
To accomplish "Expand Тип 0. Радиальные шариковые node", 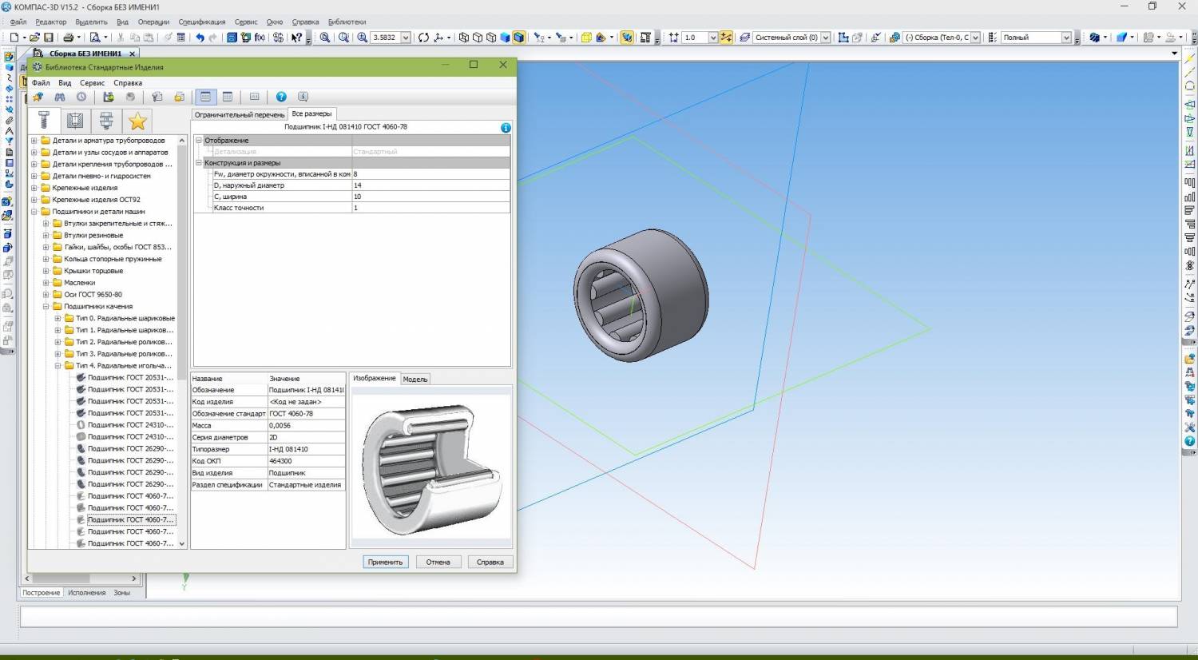I will (x=58, y=318).
